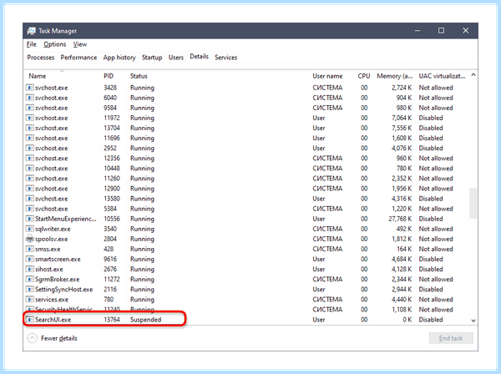Minimize the Task Manager window
The height and width of the screenshot is (374, 501).
pyautogui.click(x=417, y=31)
